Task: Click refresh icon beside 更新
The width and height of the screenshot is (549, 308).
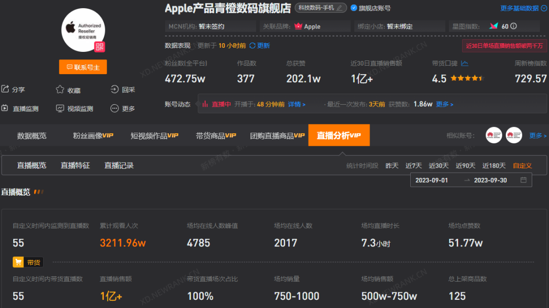Action: click(x=253, y=46)
